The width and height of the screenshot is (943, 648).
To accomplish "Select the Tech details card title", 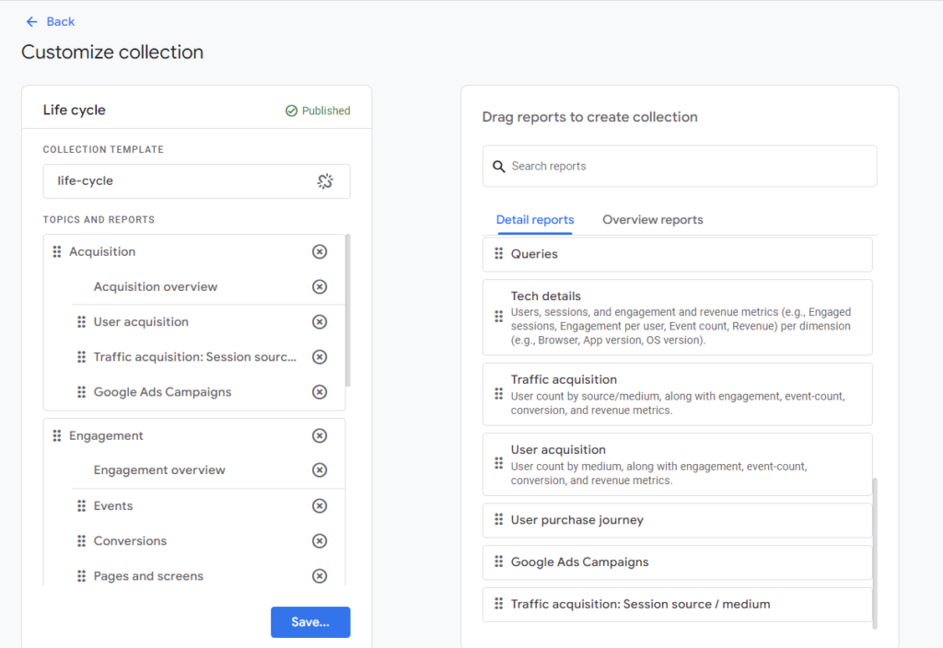I will coord(545,295).
